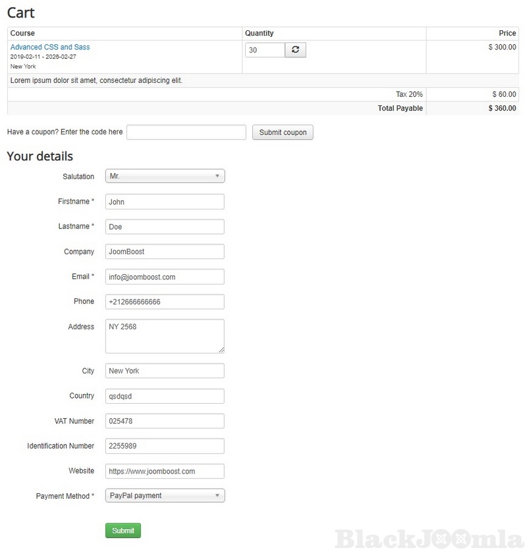Select the VAT Number field
Viewport: 527px width, 552px height.
click(x=165, y=421)
